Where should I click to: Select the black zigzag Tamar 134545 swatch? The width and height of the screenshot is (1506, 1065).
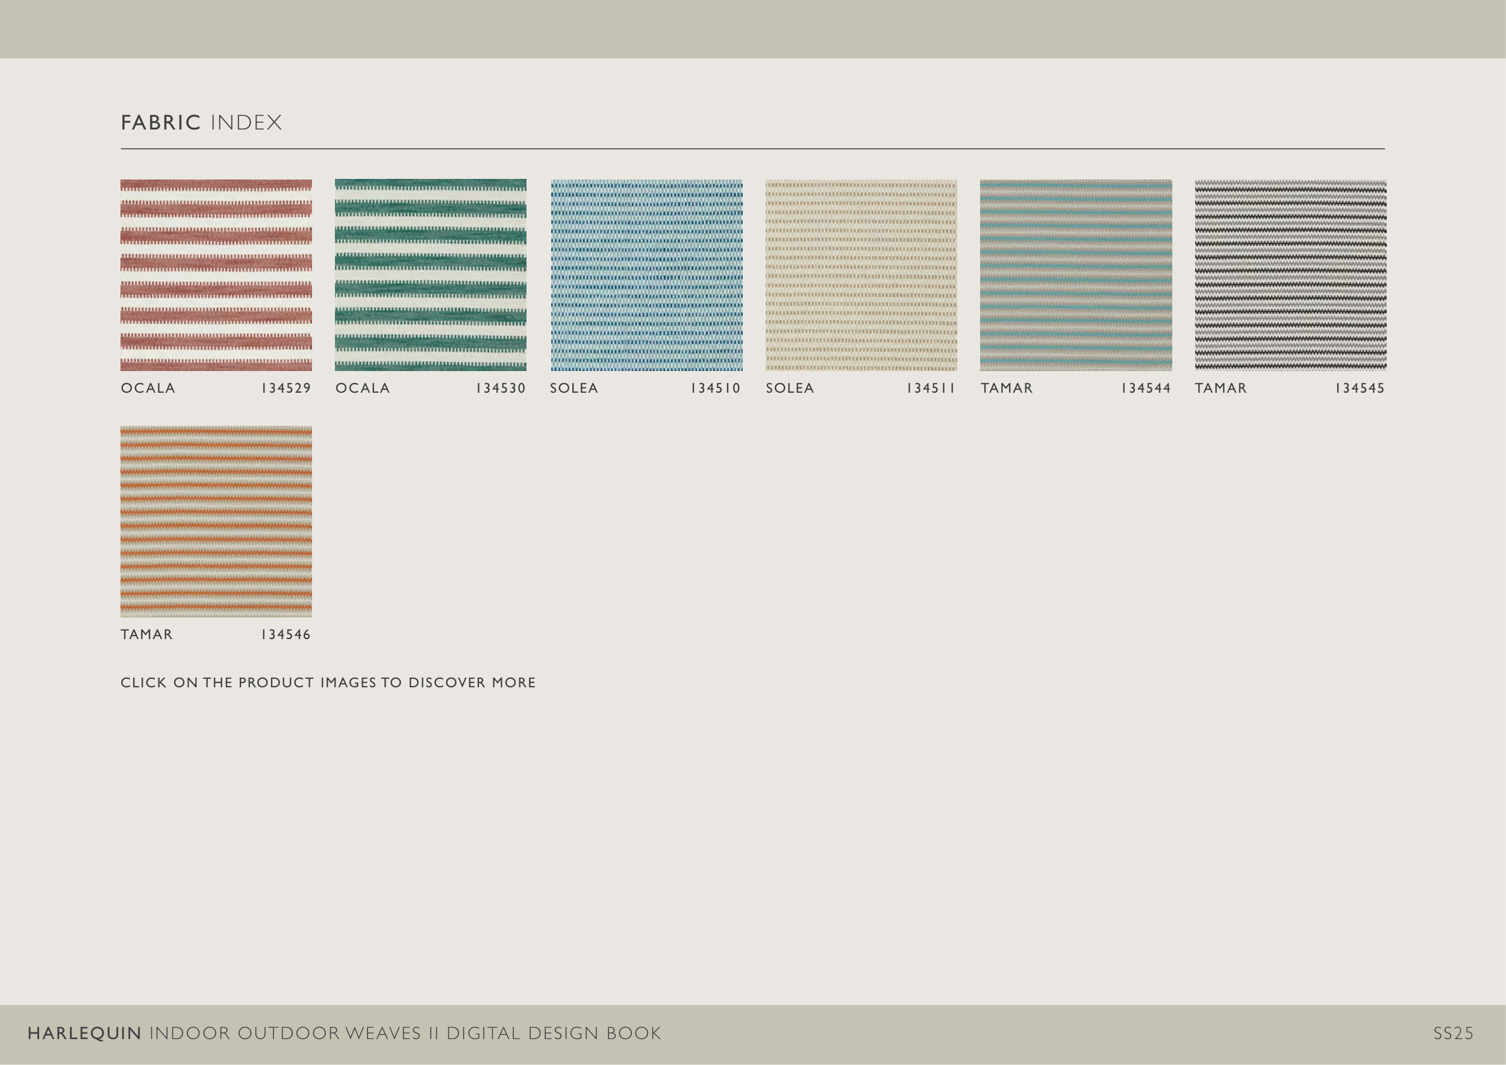point(1290,275)
